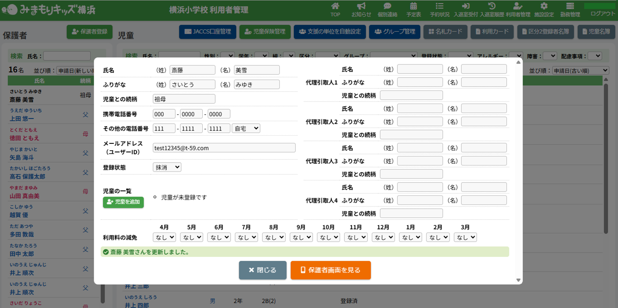Open お知らせ megaphone icon
The width and height of the screenshot is (618, 308).
tap(361, 6)
